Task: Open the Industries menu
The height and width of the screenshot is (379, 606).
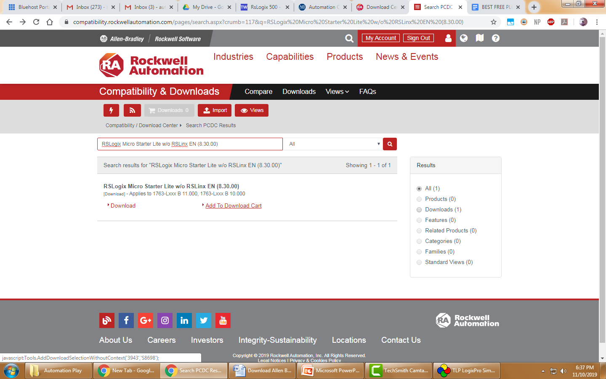Action: coord(233,57)
